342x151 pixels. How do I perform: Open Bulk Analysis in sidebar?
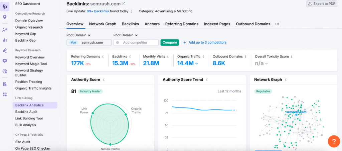[x=25, y=125]
